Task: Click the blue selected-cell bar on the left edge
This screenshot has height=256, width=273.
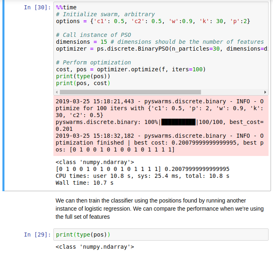Action: [x=3, y=96]
